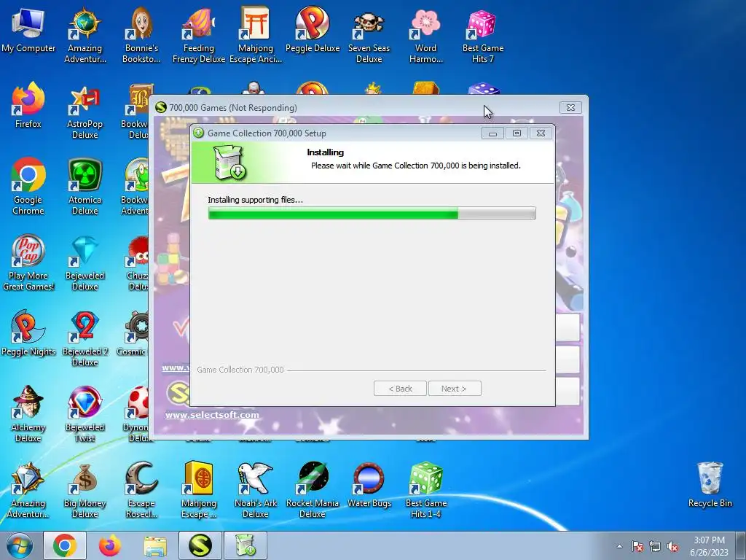
Task: Open the Google Chrome desktop shortcut
Action: coord(28,187)
